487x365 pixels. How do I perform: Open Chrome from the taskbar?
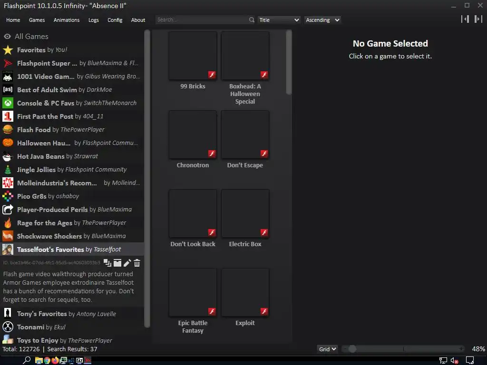tap(47, 360)
